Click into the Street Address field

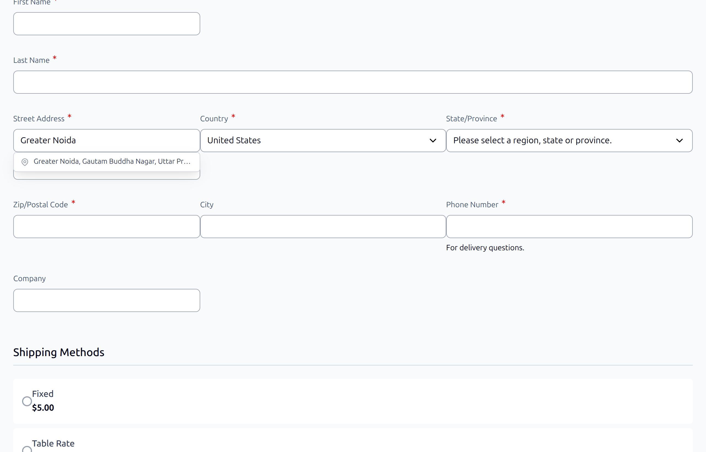pos(107,141)
